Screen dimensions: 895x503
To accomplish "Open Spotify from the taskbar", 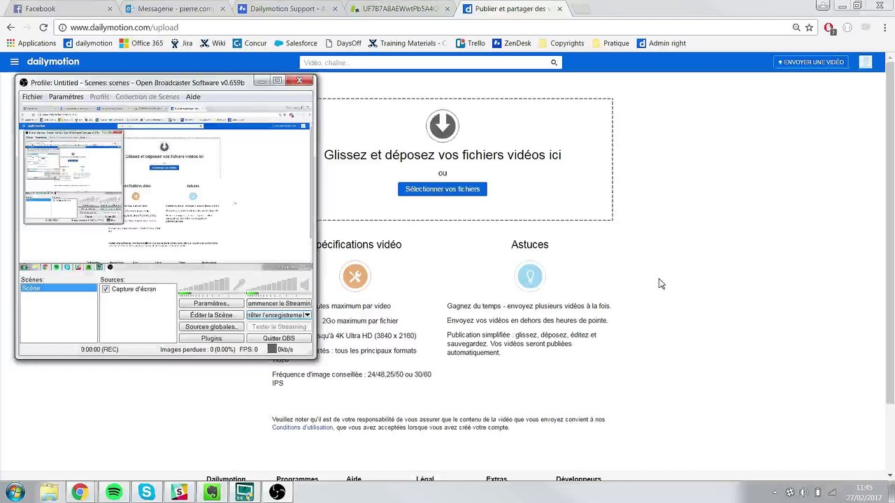I will (x=114, y=493).
